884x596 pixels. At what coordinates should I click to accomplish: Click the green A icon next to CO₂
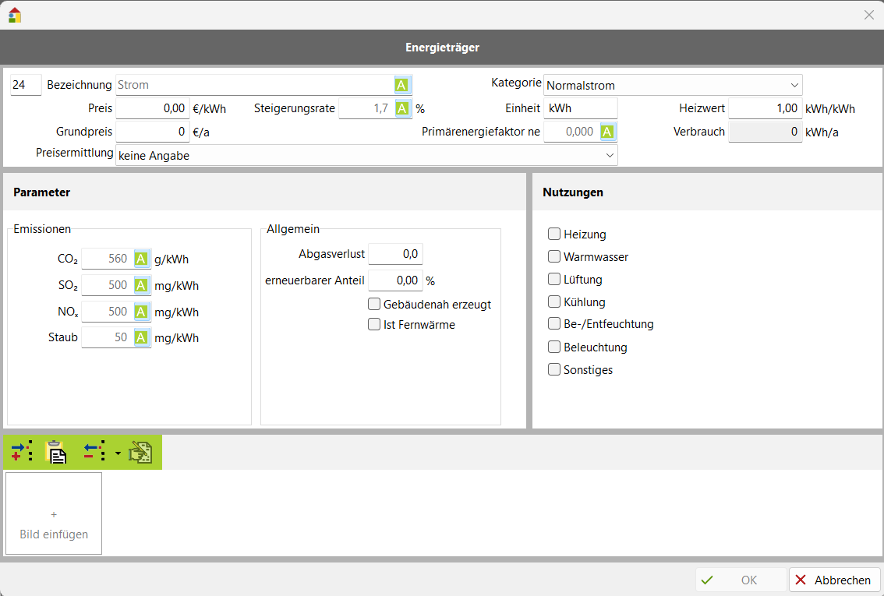coord(141,259)
